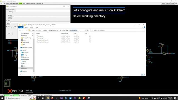Open the Simulation menu in XSchem
The image size is (178, 100).
pyautogui.click(x=38, y=4)
